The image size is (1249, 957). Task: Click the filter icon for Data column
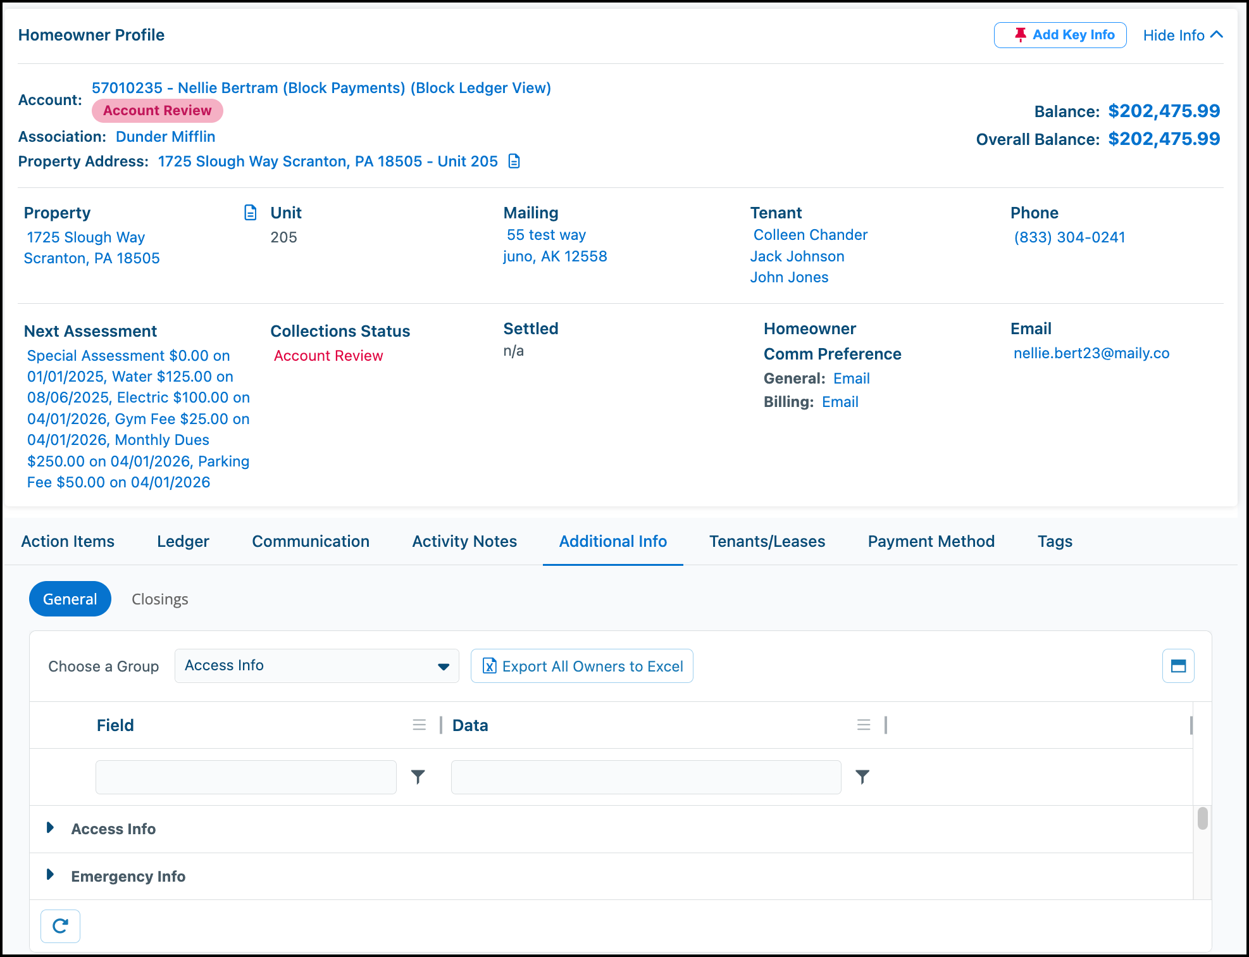(x=862, y=777)
